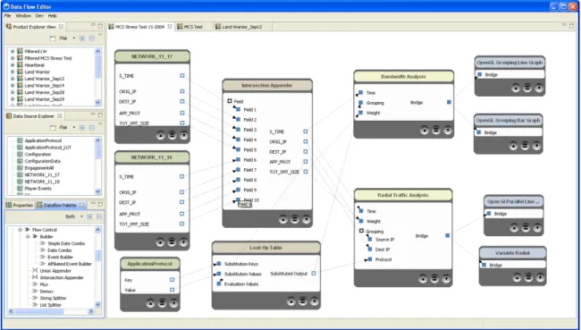Expand Heartbeat tree node

point(13,65)
